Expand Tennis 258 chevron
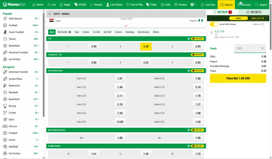 tap(38, 39)
